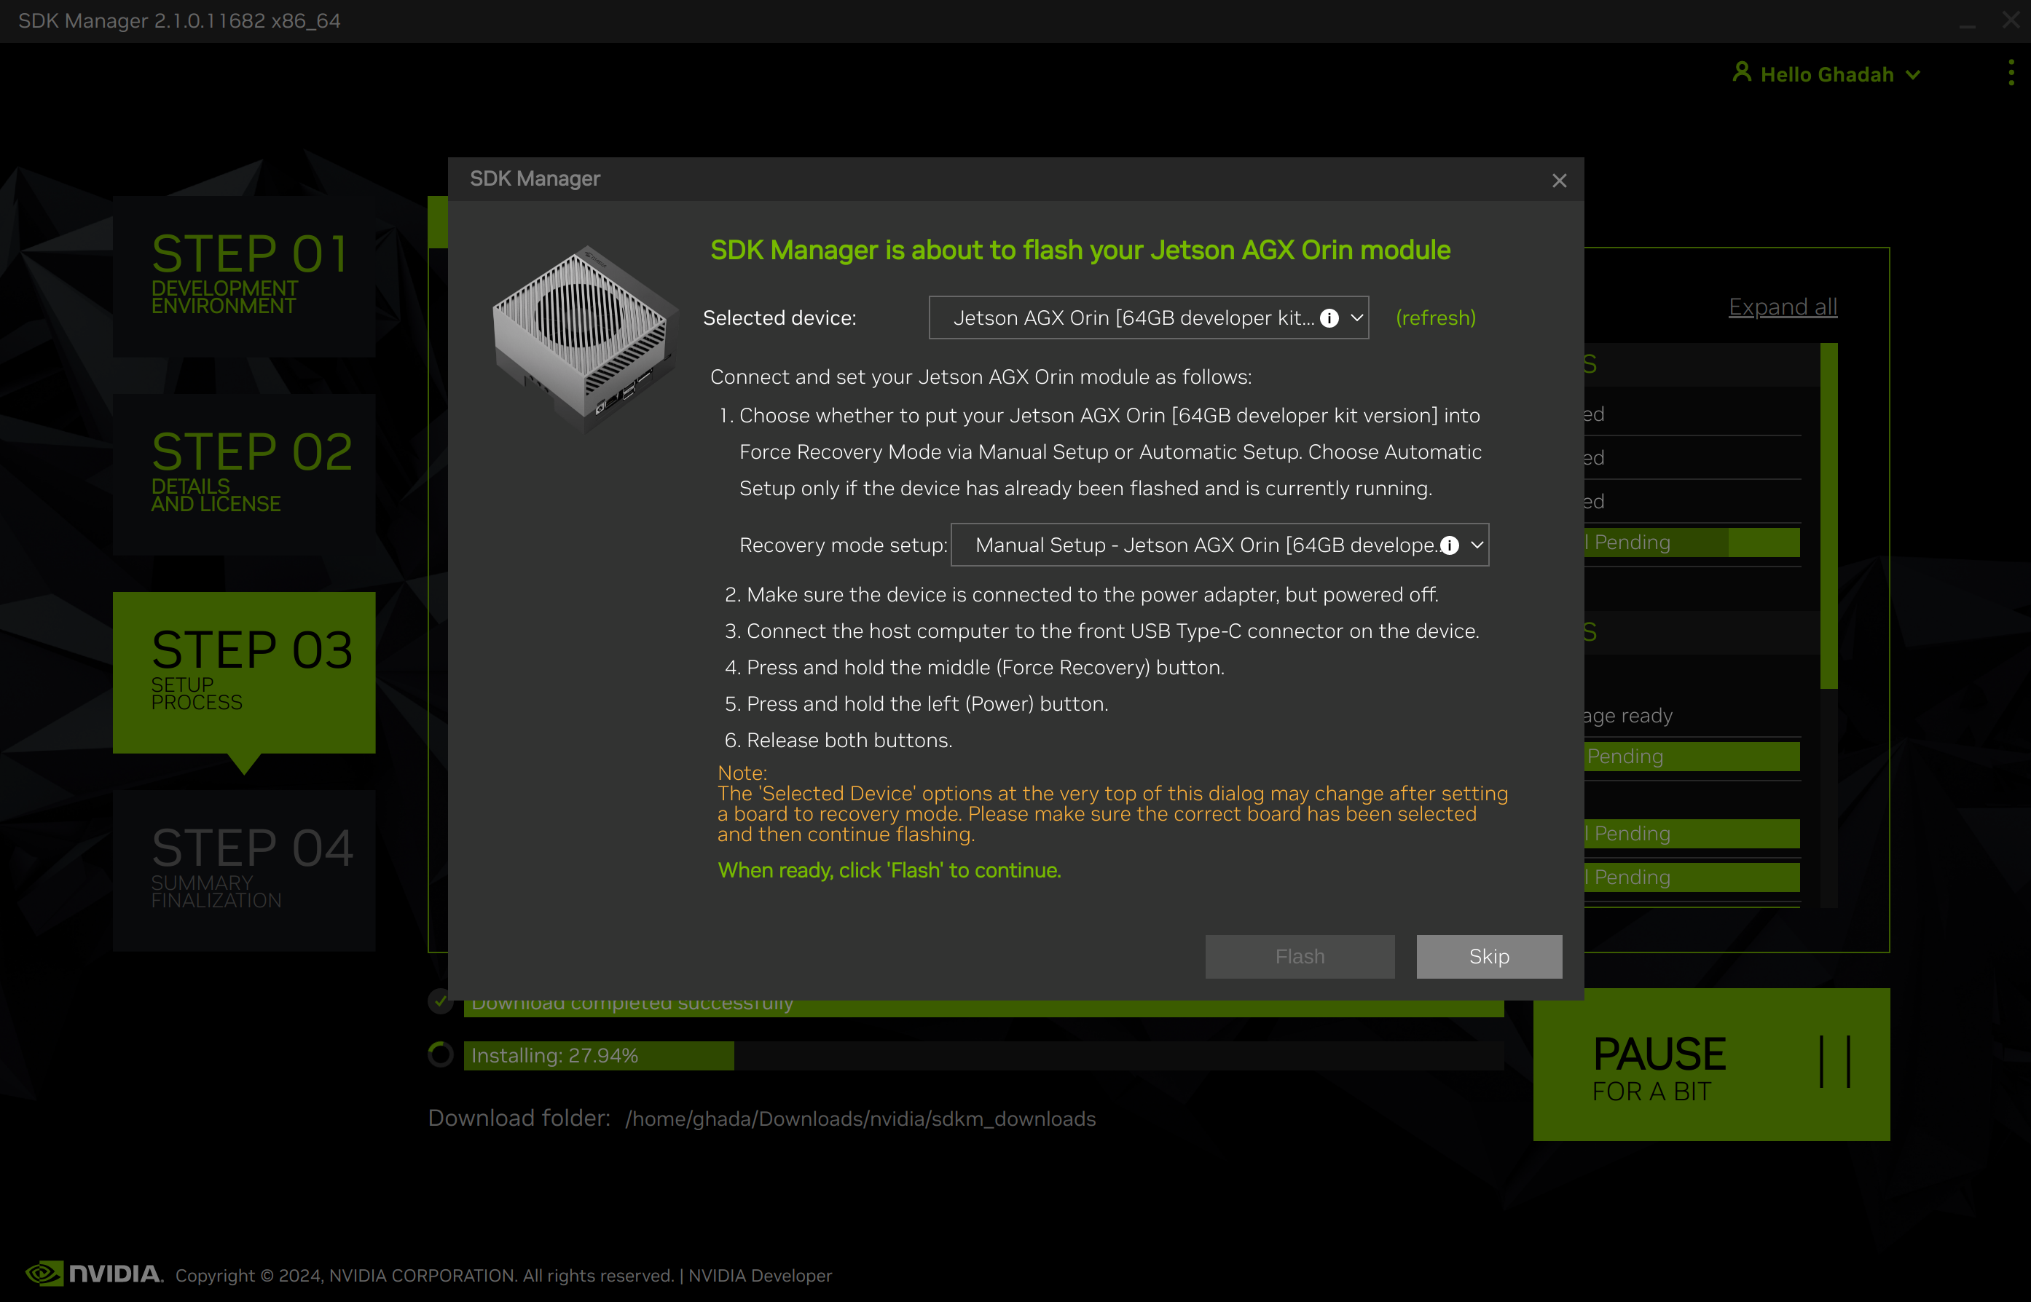This screenshot has width=2031, height=1302.
Task: Click the installing progress spinner icon
Action: [440, 1054]
